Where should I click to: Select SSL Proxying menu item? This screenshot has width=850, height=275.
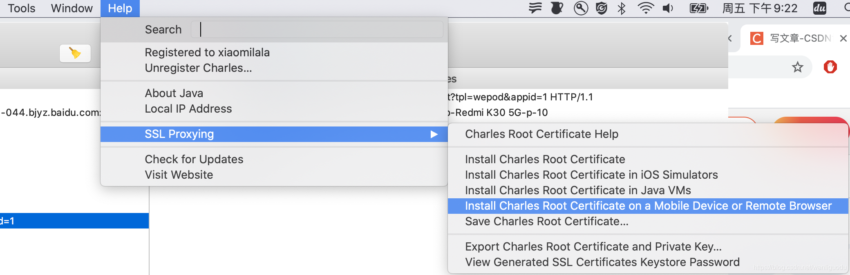(274, 134)
